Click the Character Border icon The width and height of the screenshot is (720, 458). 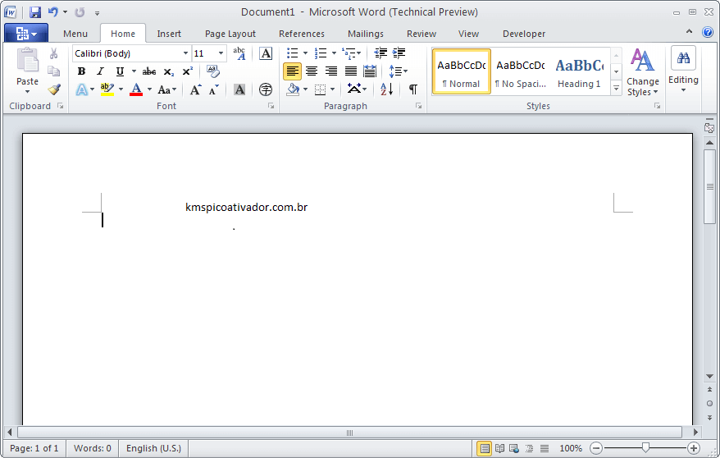(266, 53)
